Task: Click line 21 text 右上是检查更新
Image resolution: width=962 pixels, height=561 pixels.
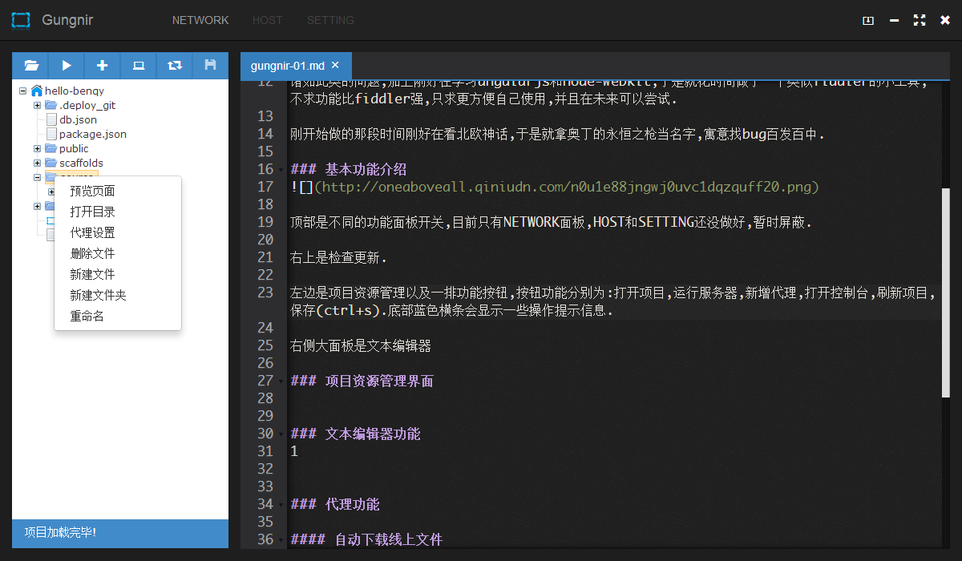Action: tap(339, 257)
